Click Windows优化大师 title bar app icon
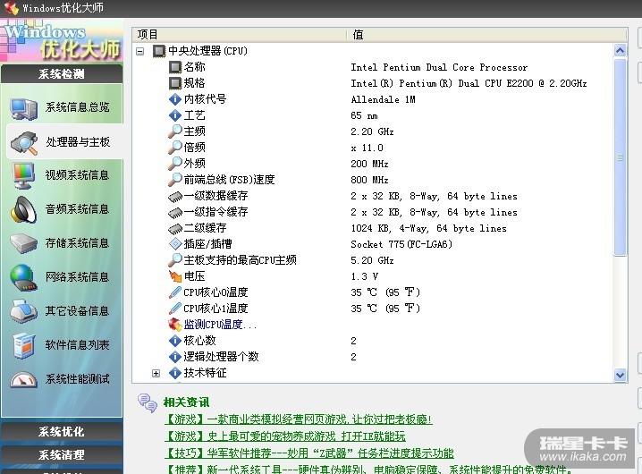 (12, 8)
